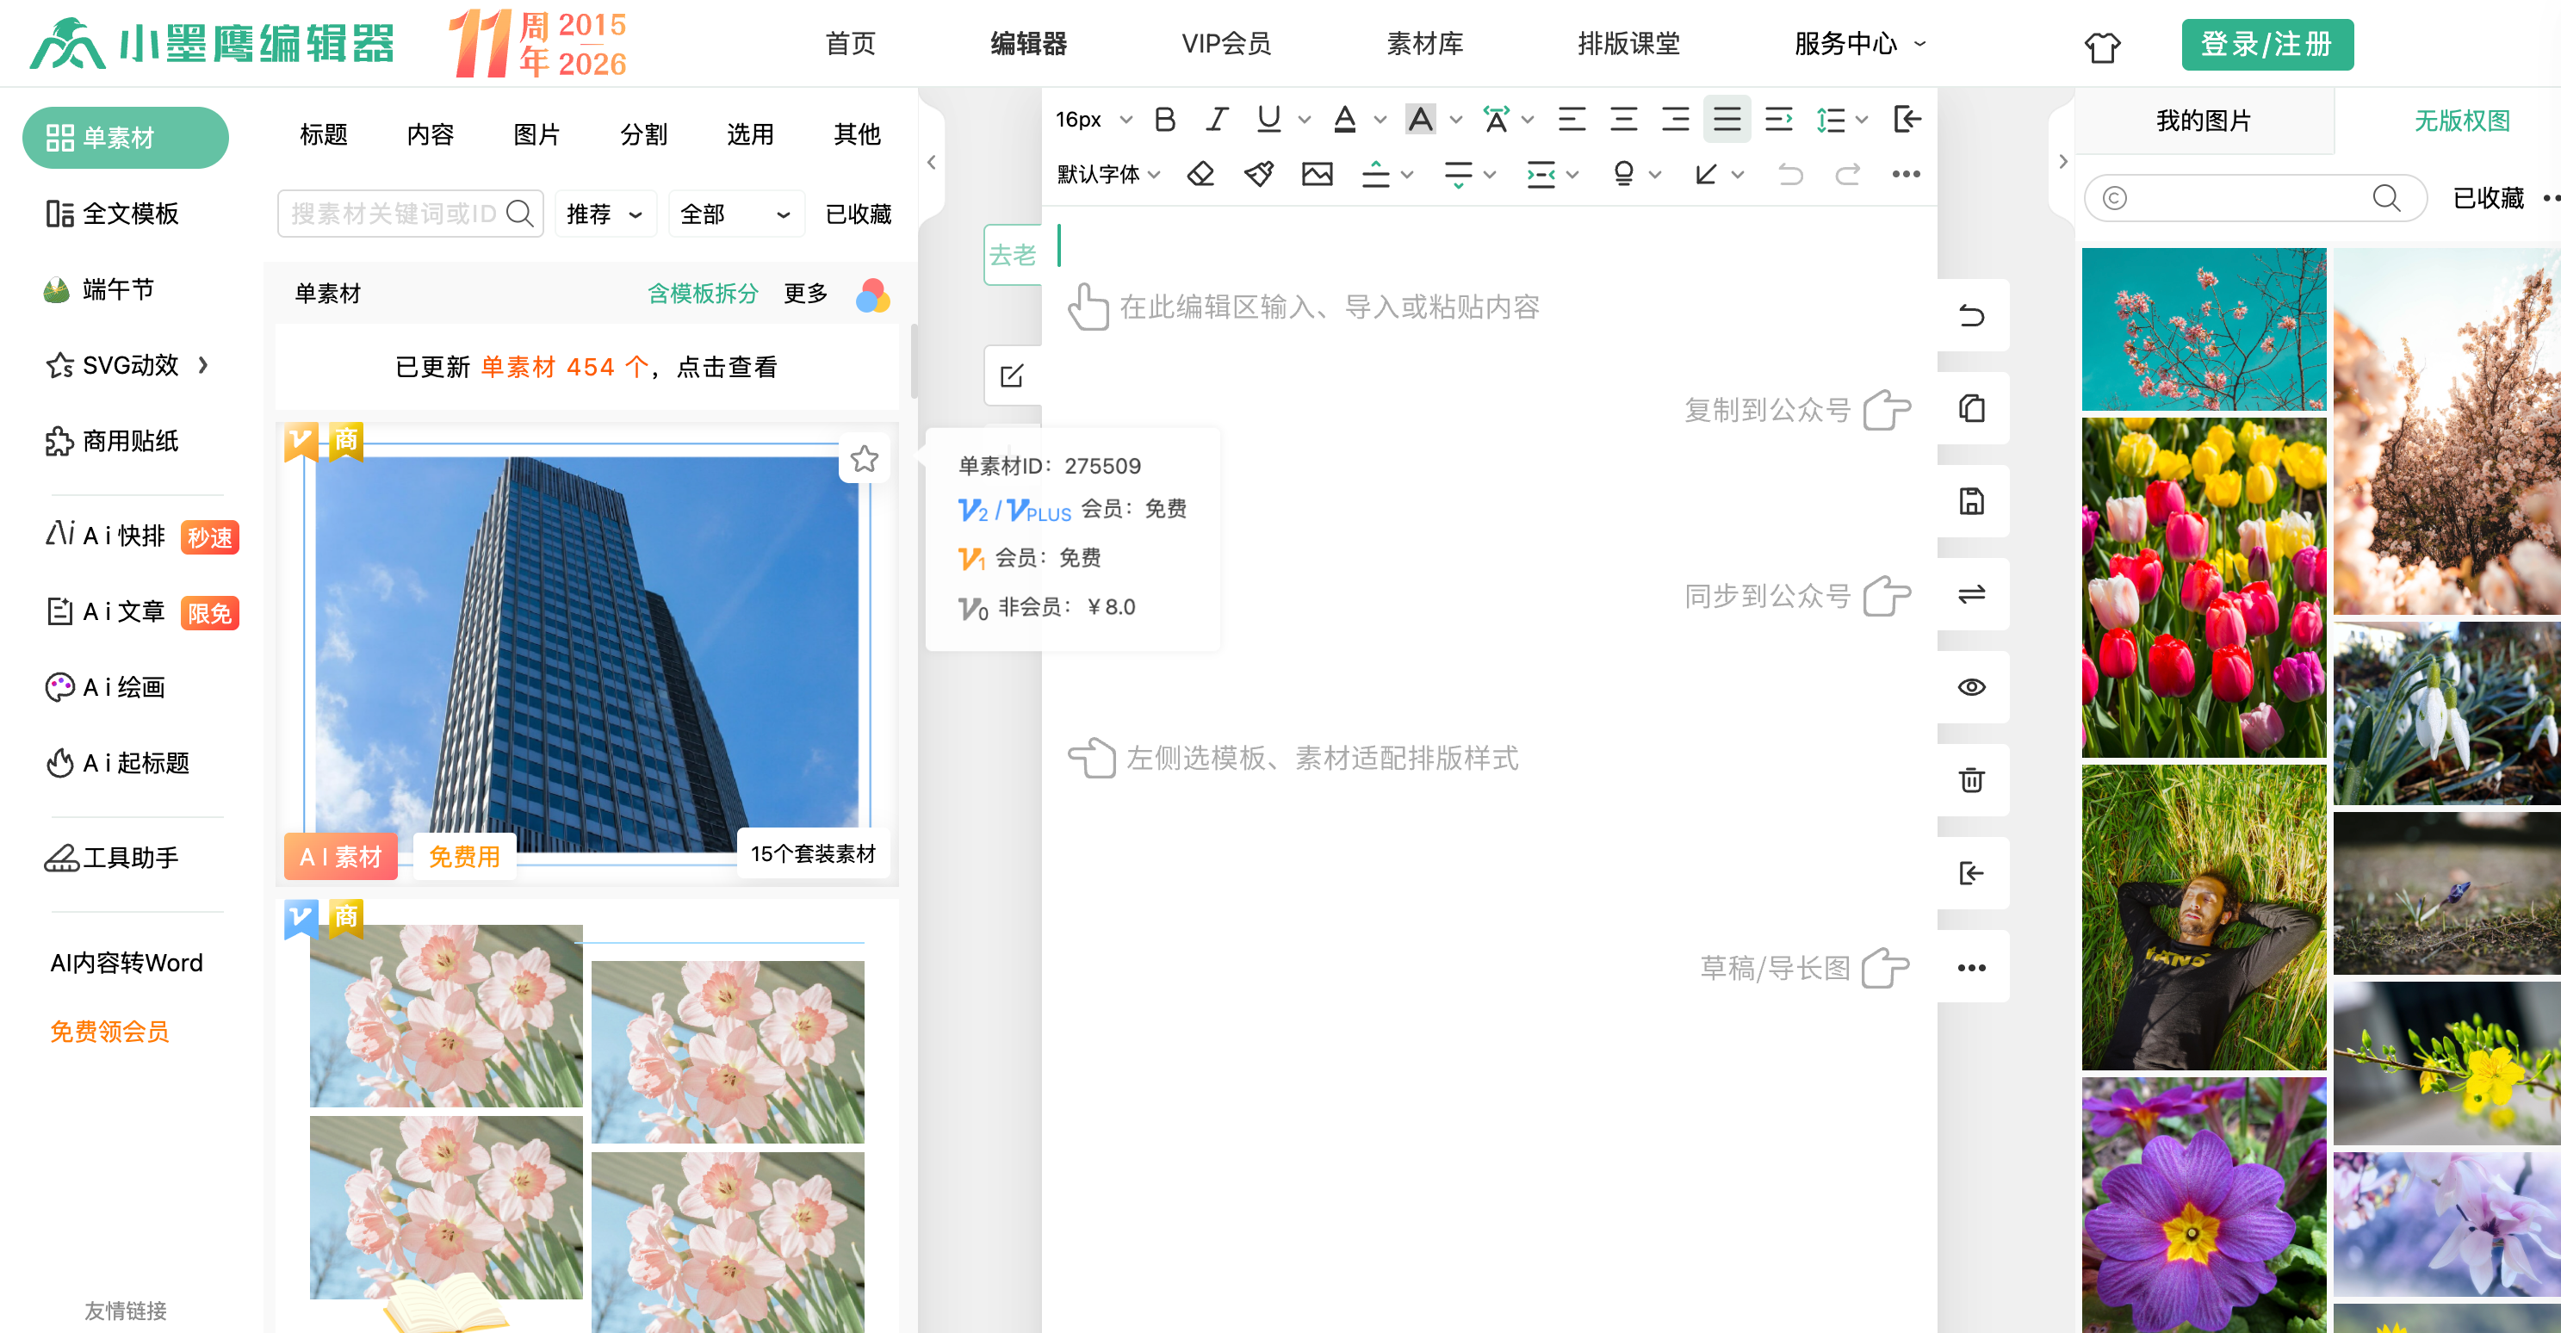This screenshot has height=1333, width=2561.
Task: Click the search magnifier in material search box
Action: [x=520, y=213]
